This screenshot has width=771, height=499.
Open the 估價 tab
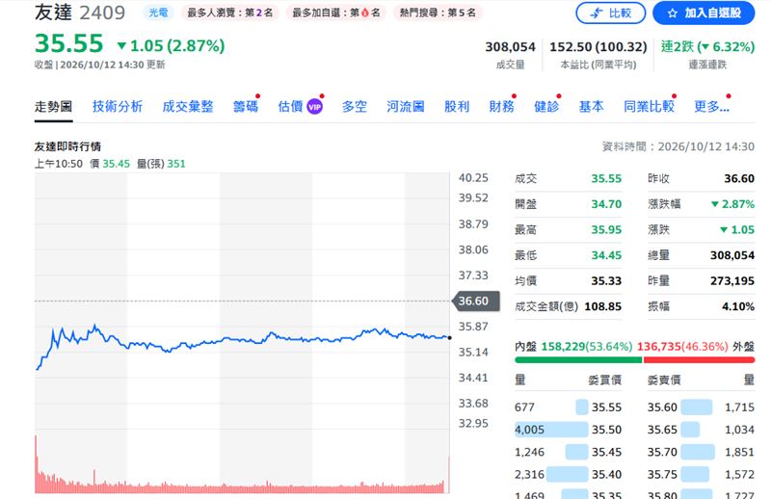click(291, 107)
